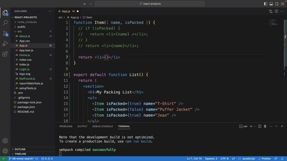Open package.json in the explorer
Screen dimensions: 287x161
click(26, 107)
